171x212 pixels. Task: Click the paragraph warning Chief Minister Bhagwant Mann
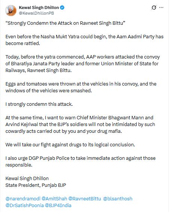(80, 125)
